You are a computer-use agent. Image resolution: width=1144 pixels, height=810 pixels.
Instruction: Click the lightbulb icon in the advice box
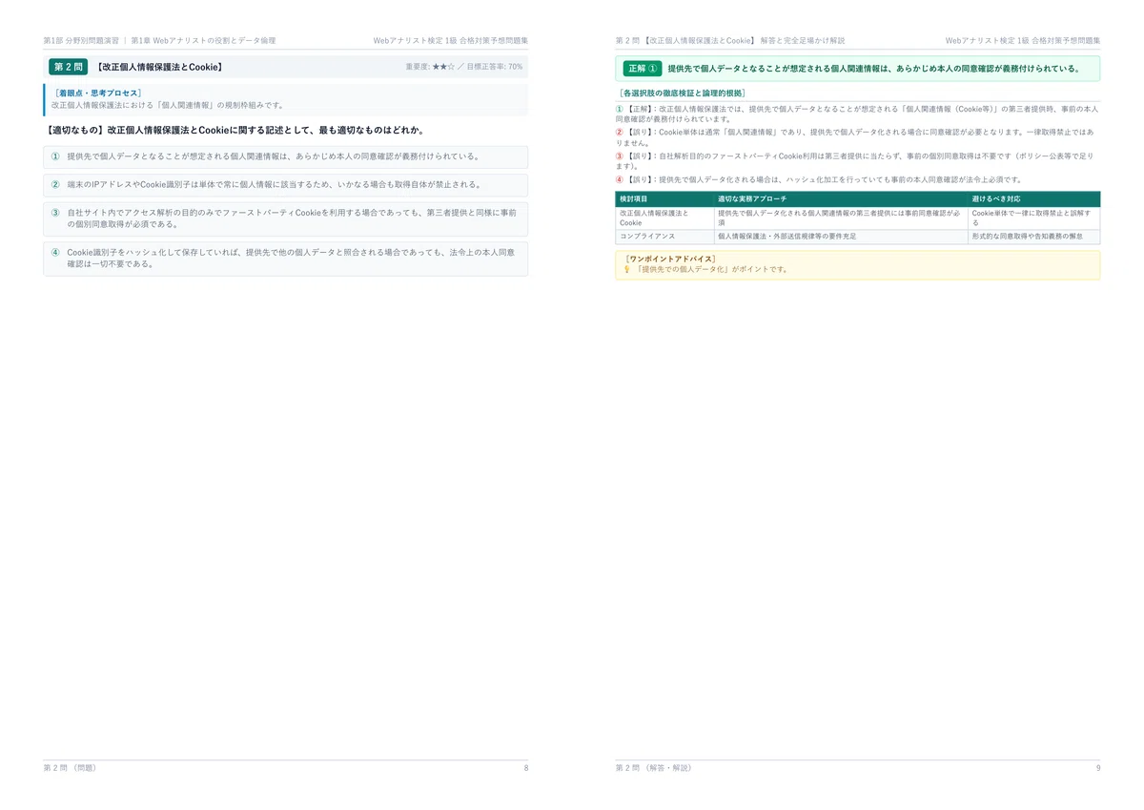[626, 270]
